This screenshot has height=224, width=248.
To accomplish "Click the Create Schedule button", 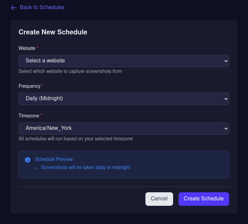I will [x=203, y=199].
